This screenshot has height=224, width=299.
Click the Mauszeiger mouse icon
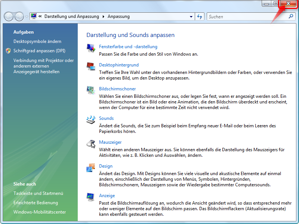91,143
